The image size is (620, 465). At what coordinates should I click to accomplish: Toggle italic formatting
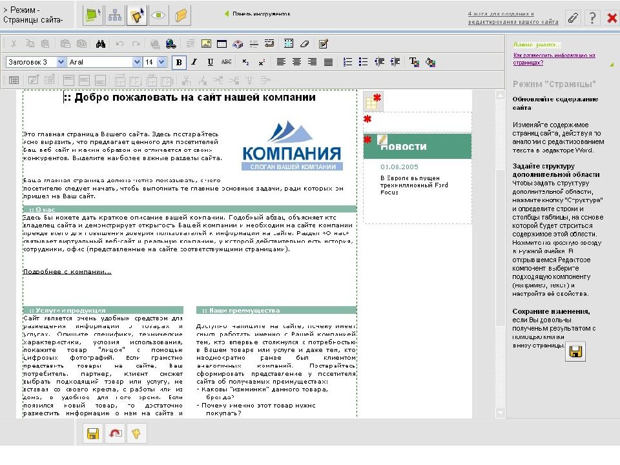[194, 62]
